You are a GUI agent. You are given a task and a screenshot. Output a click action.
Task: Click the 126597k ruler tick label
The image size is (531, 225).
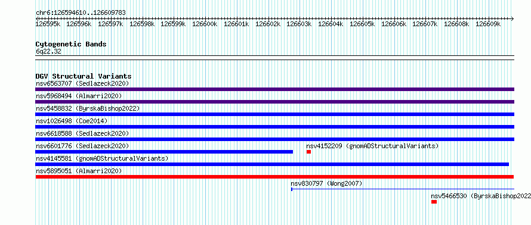[x=110, y=24]
